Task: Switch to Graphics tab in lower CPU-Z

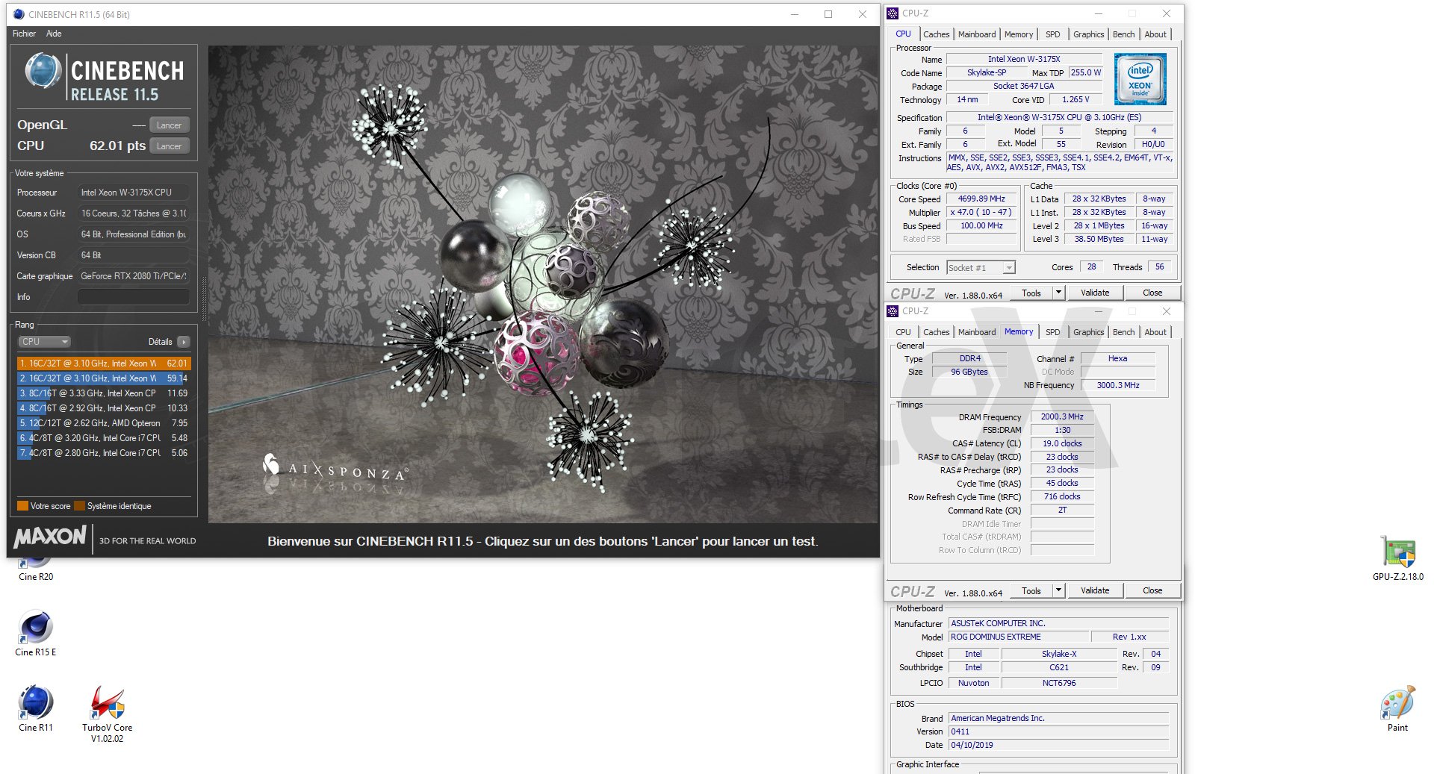Action: point(1088,332)
